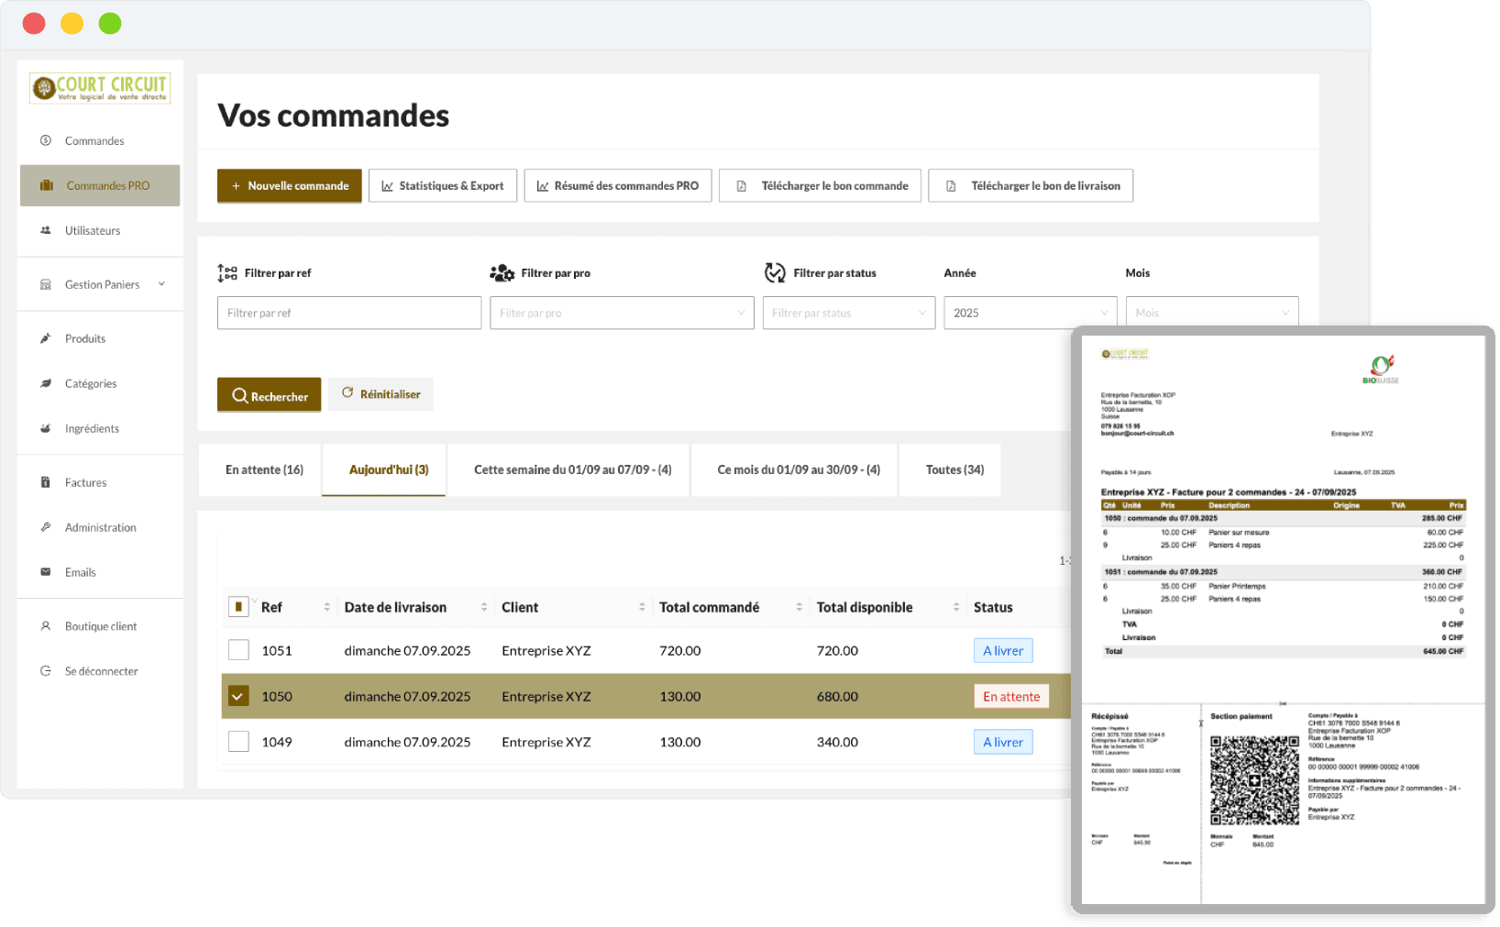Click the Administration wrench icon
Screen dimensions: 1500x927
(46, 527)
